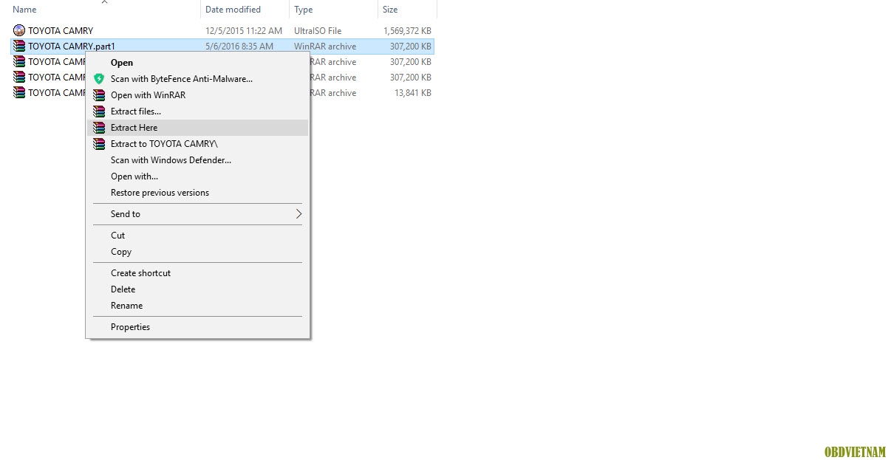The width and height of the screenshot is (891, 460).
Task: Choose Open at the top of the context menu
Action: point(197,63)
